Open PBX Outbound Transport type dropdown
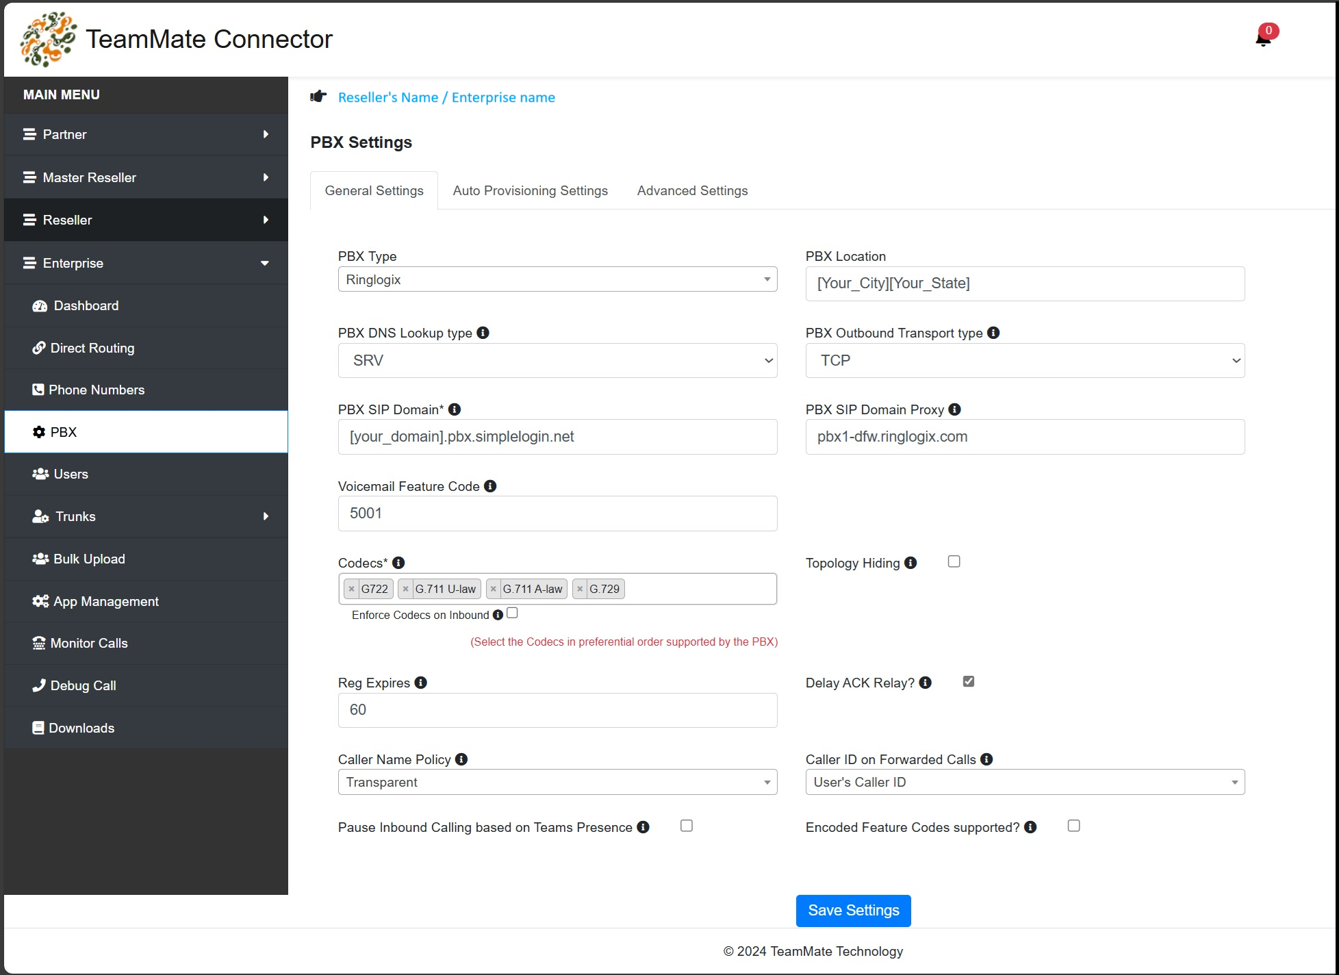 tap(1025, 361)
